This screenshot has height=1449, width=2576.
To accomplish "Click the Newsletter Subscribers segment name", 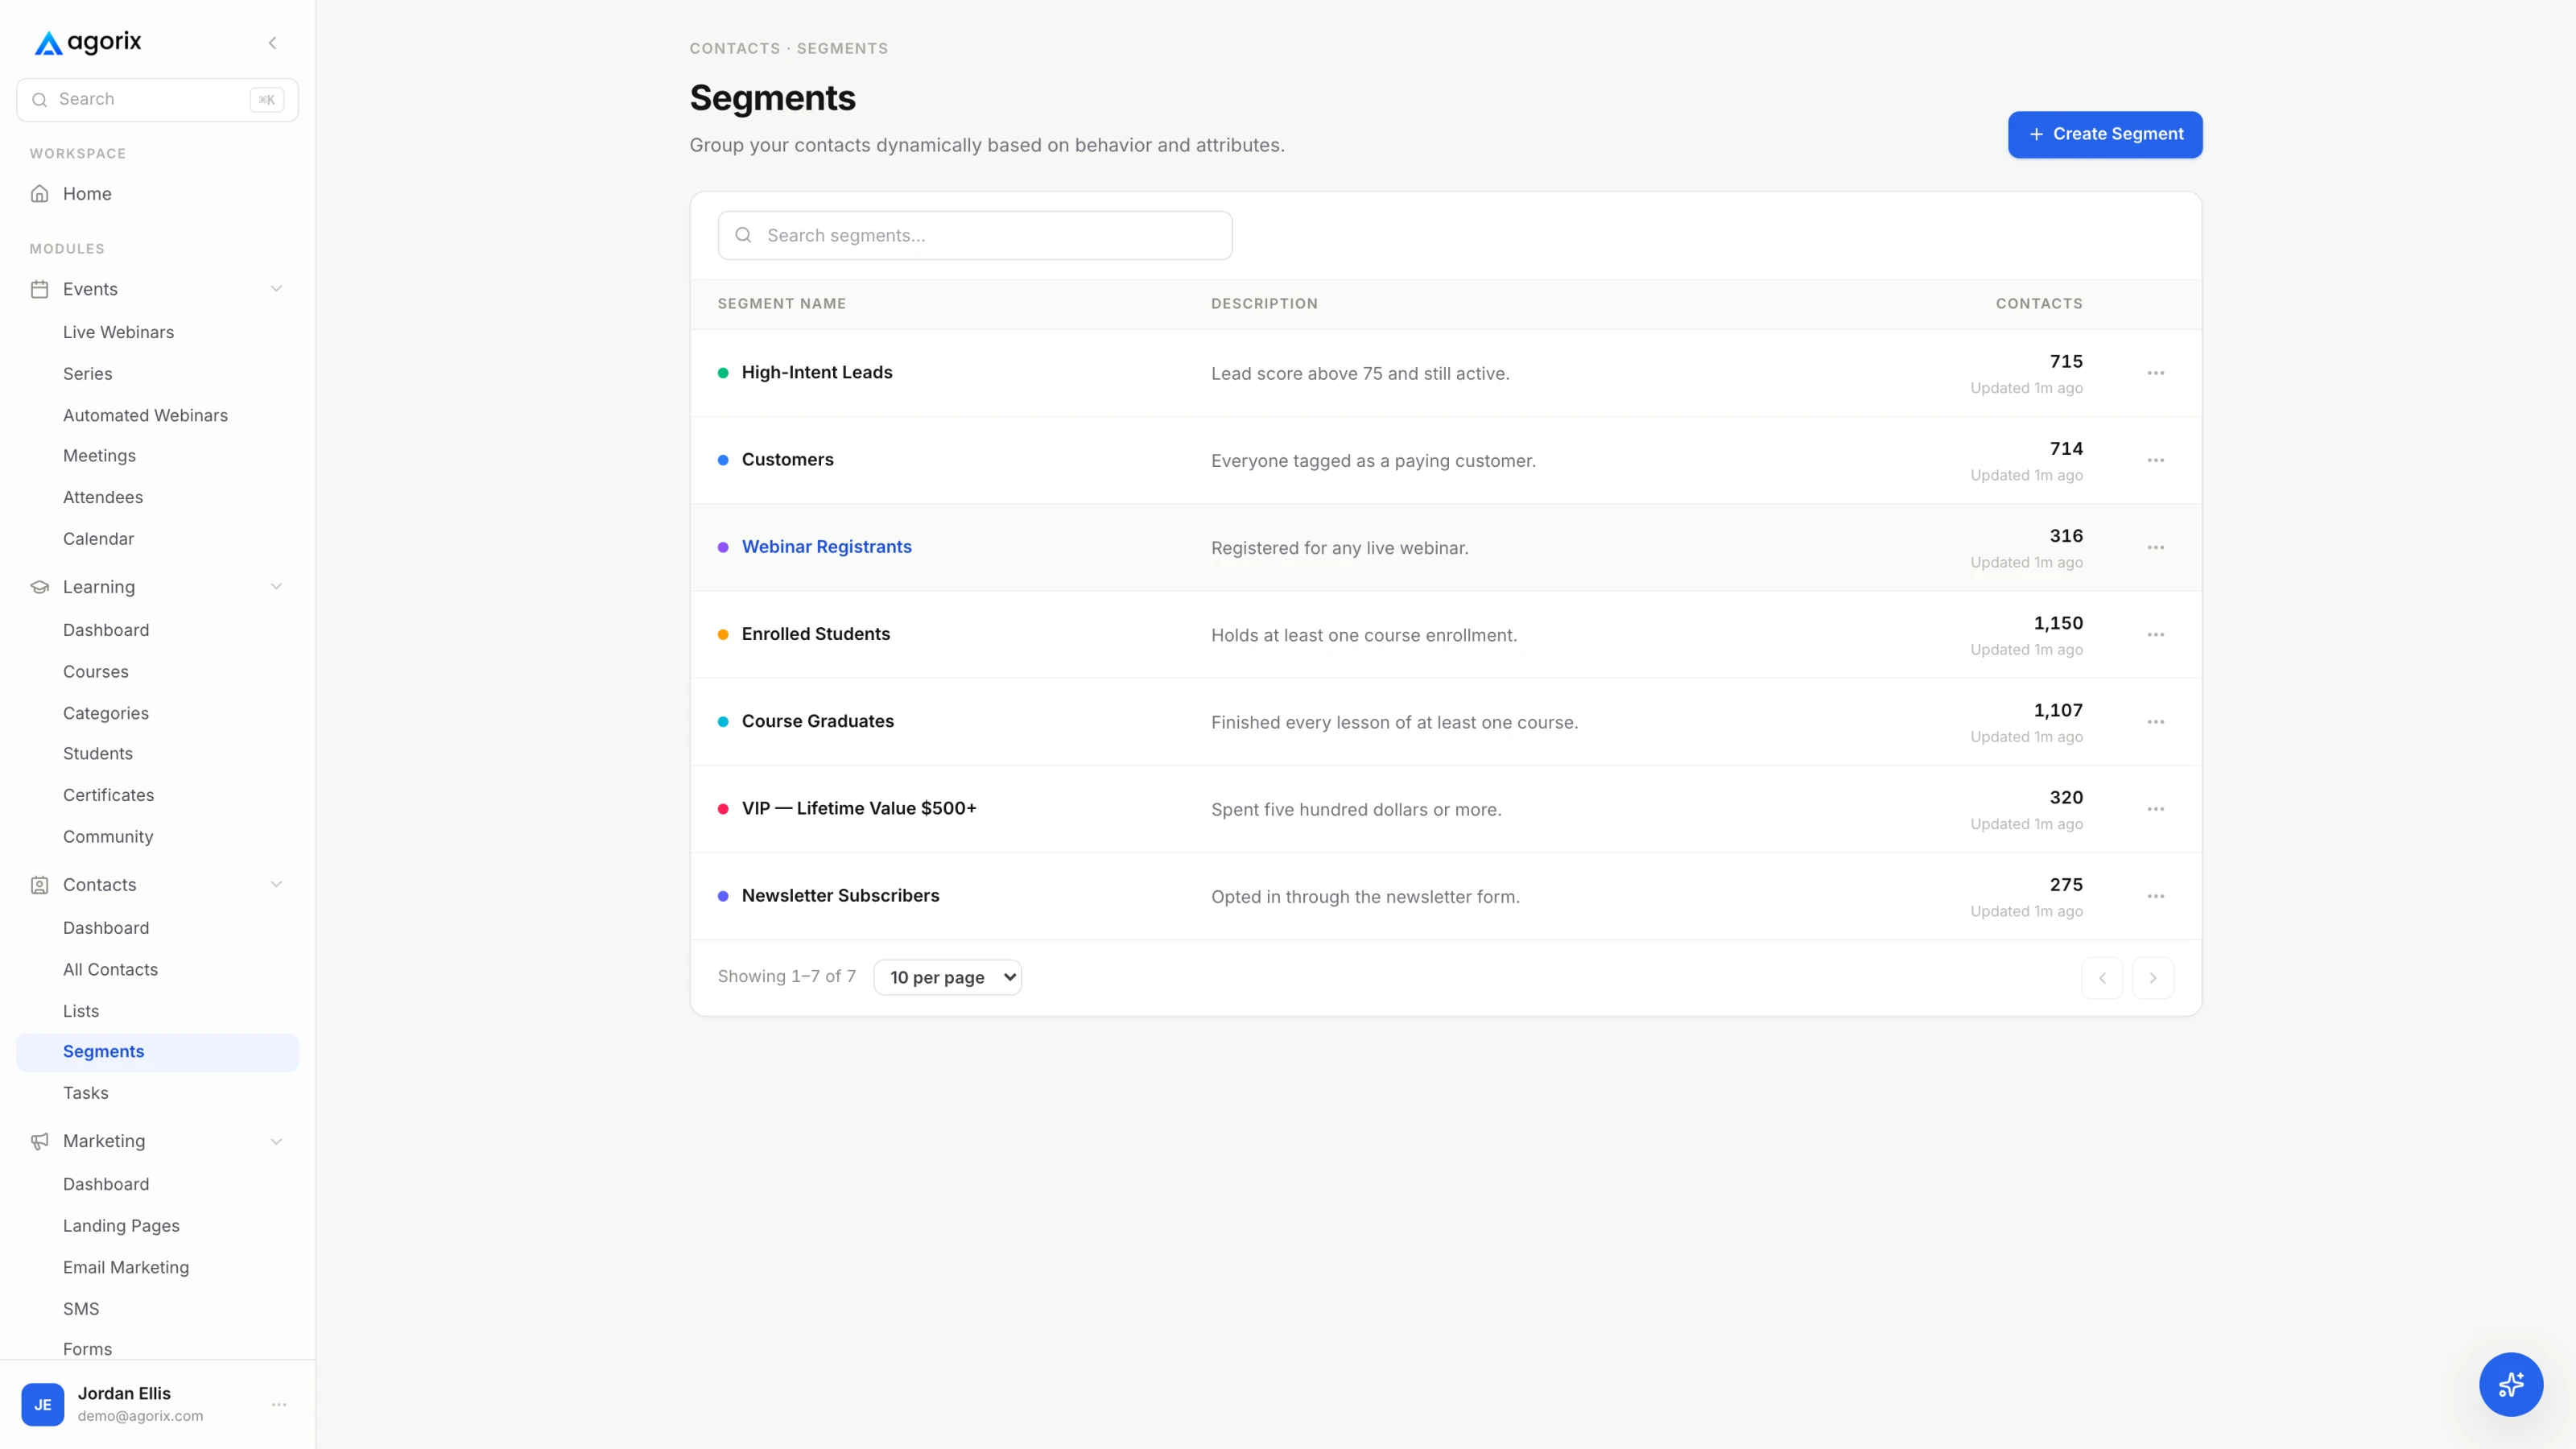I will [840, 896].
